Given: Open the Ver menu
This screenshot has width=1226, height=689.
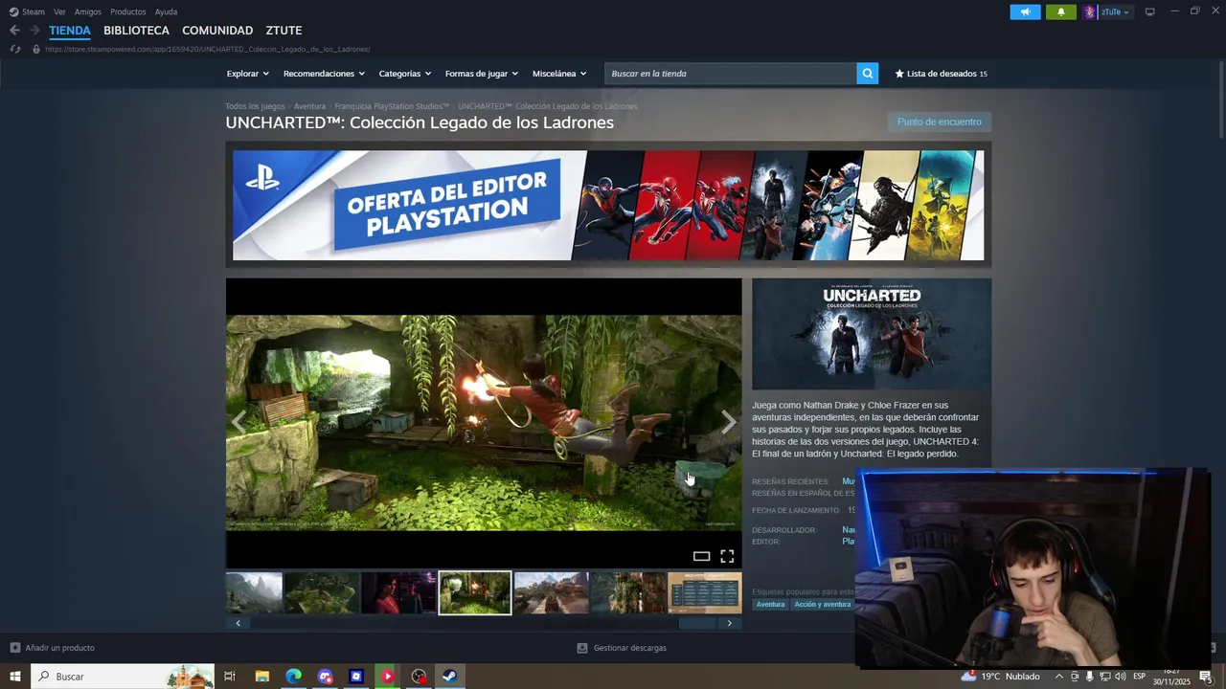Looking at the screenshot, I should pos(59,11).
